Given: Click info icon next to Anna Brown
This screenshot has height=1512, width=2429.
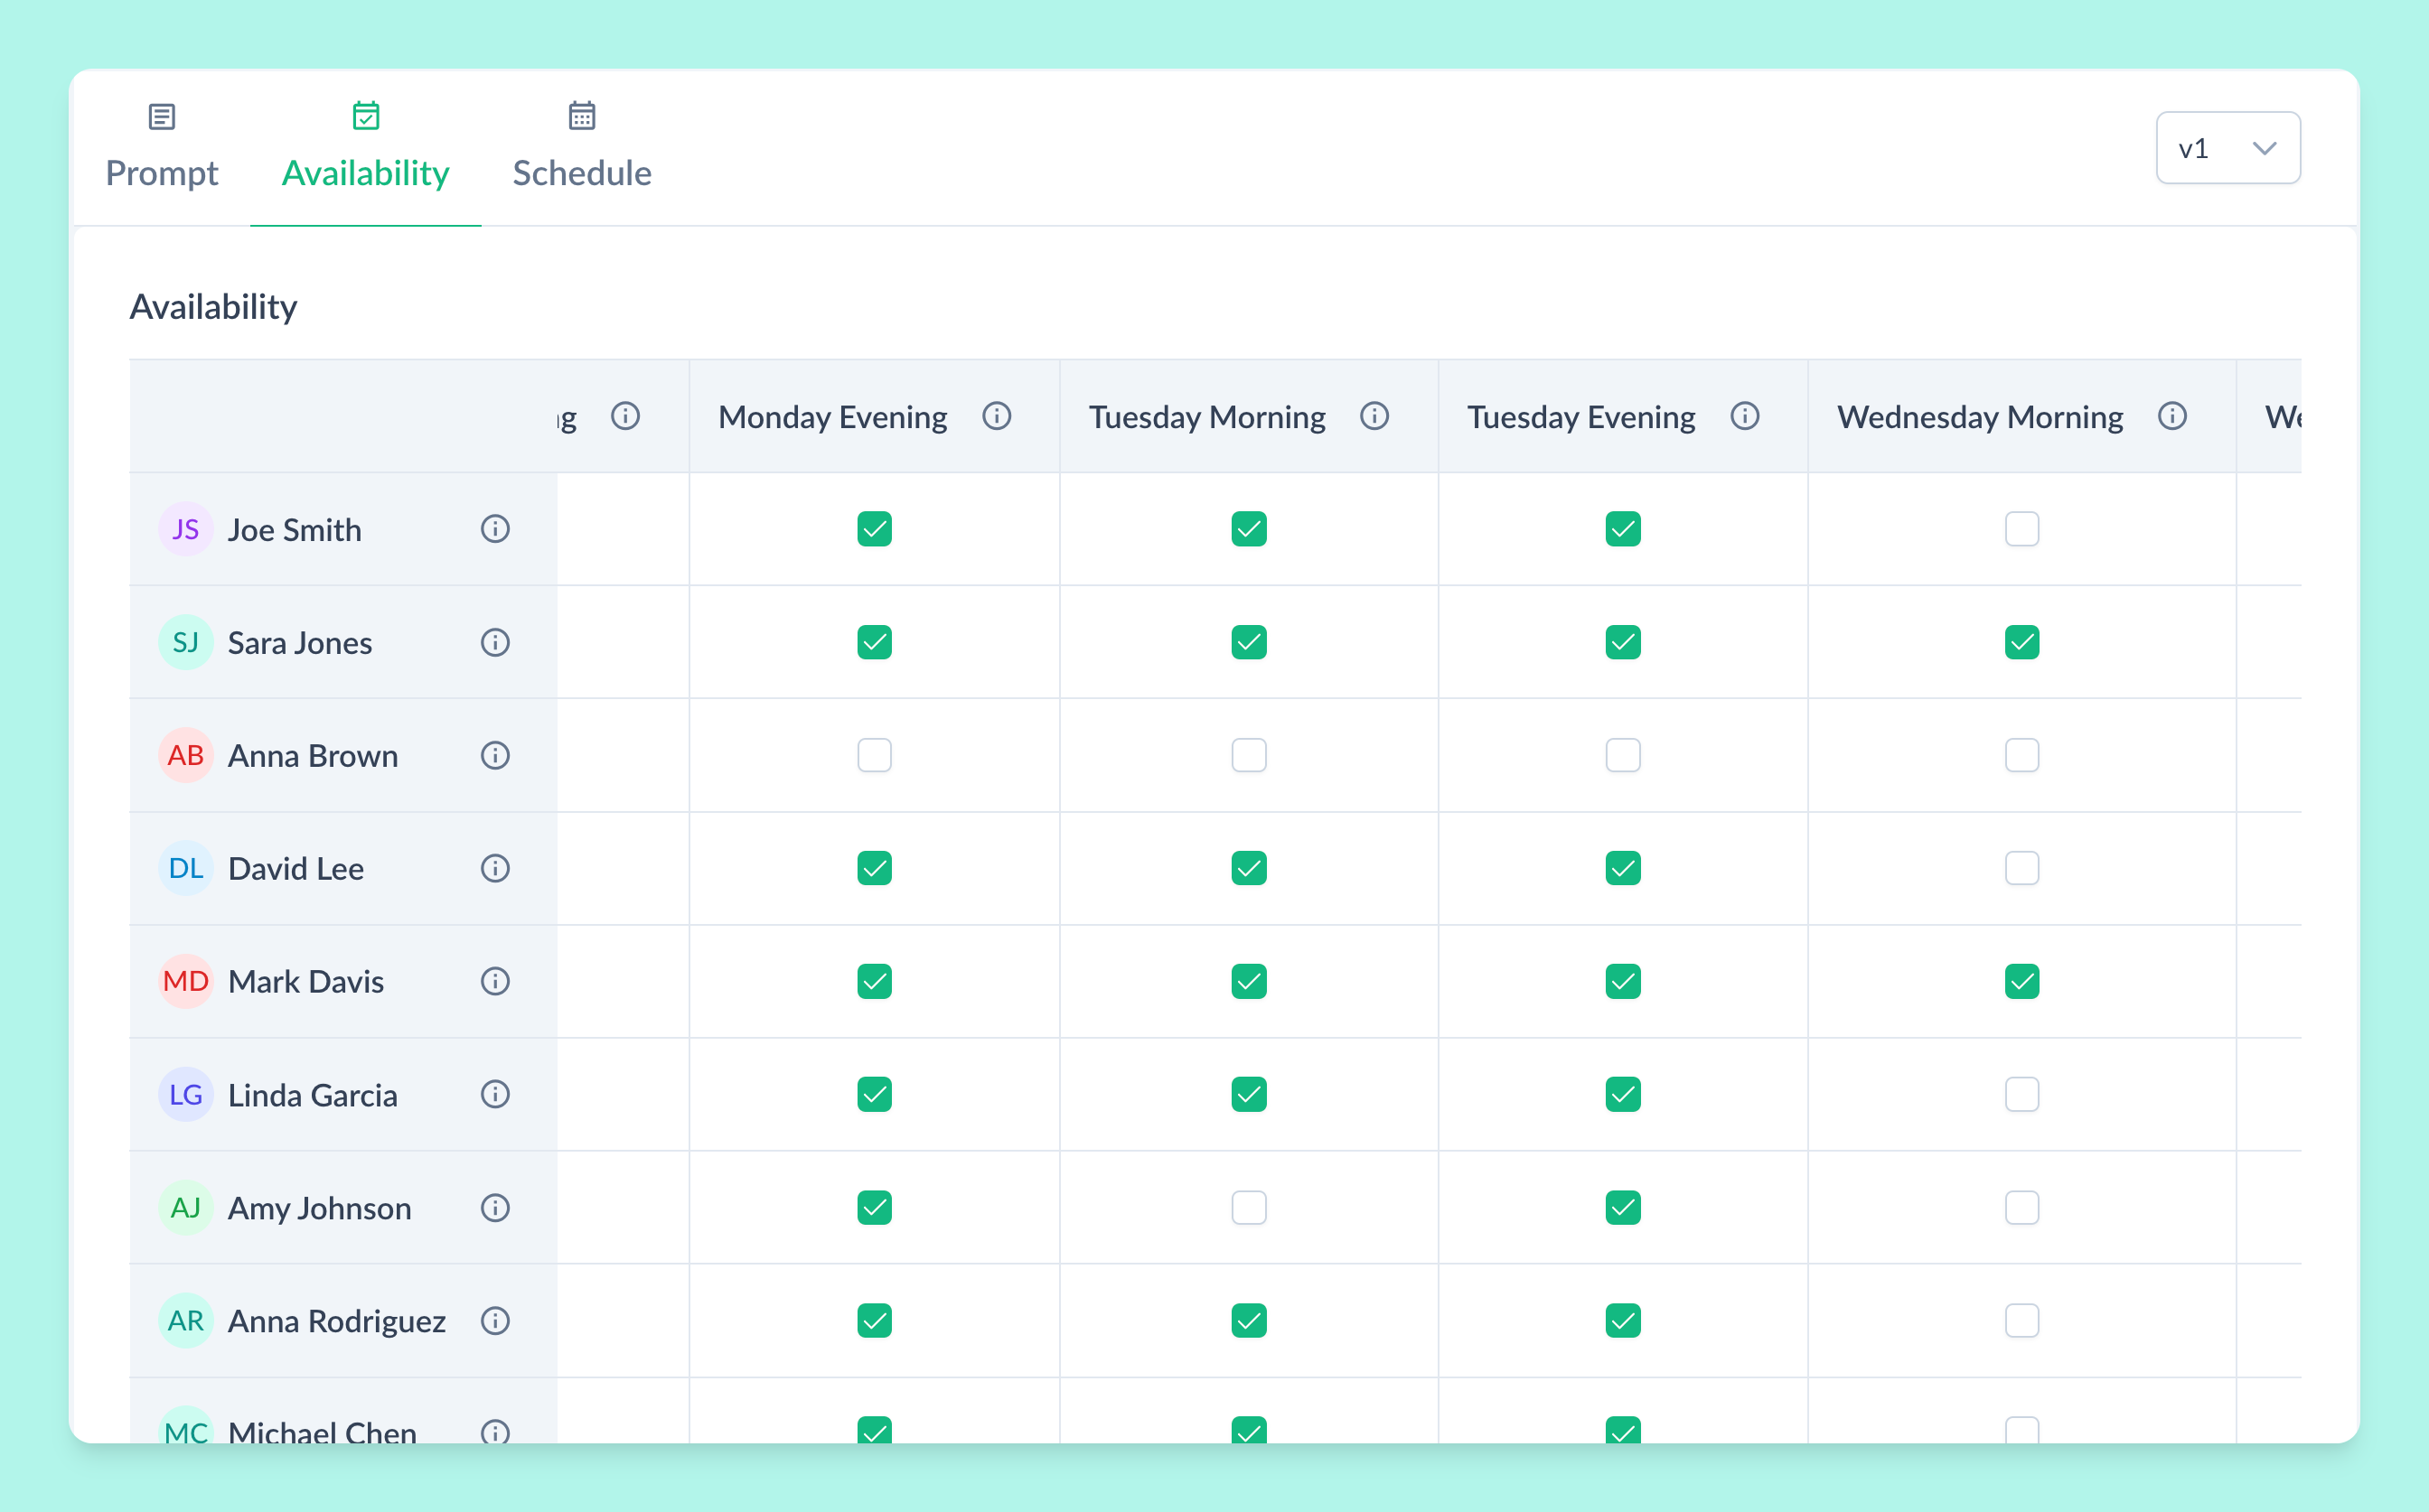Looking at the screenshot, I should [x=495, y=755].
